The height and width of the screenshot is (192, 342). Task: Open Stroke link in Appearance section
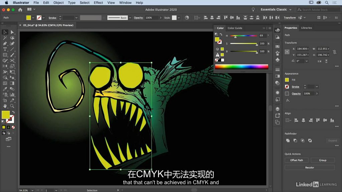point(295,87)
